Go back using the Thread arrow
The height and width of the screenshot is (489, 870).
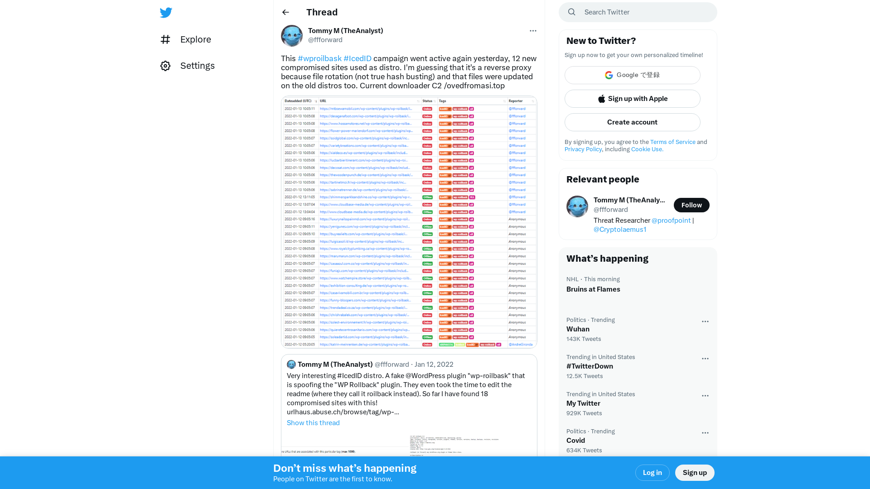(285, 12)
